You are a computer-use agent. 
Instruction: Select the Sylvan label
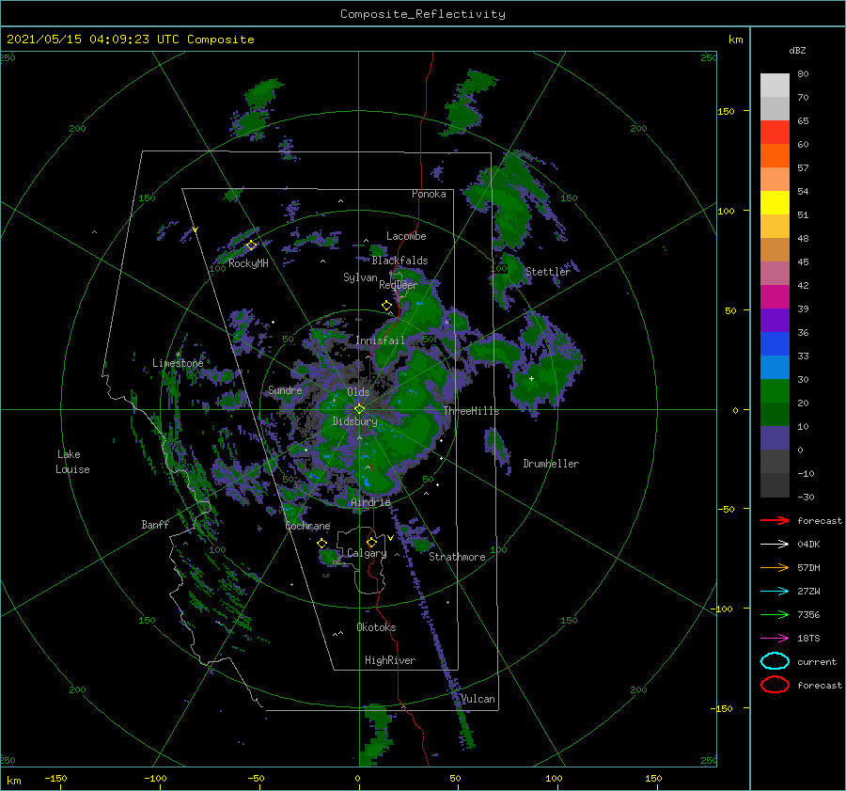[x=360, y=277]
